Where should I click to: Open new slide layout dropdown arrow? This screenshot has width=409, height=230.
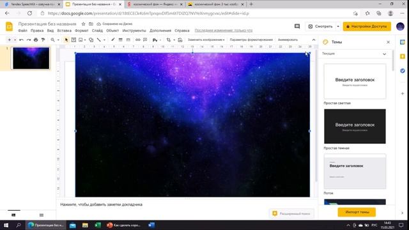15,40
